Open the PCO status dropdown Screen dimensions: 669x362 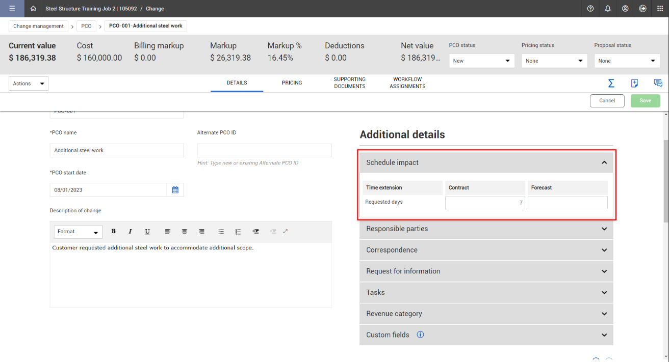pyautogui.click(x=481, y=61)
